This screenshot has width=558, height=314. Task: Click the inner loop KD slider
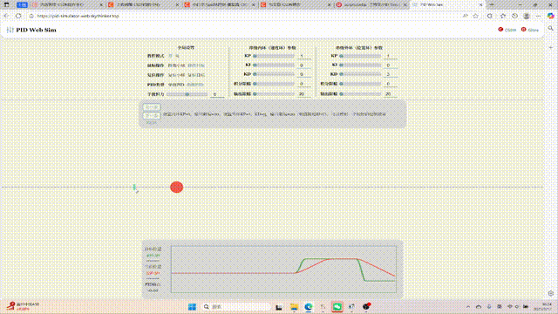click(x=274, y=74)
